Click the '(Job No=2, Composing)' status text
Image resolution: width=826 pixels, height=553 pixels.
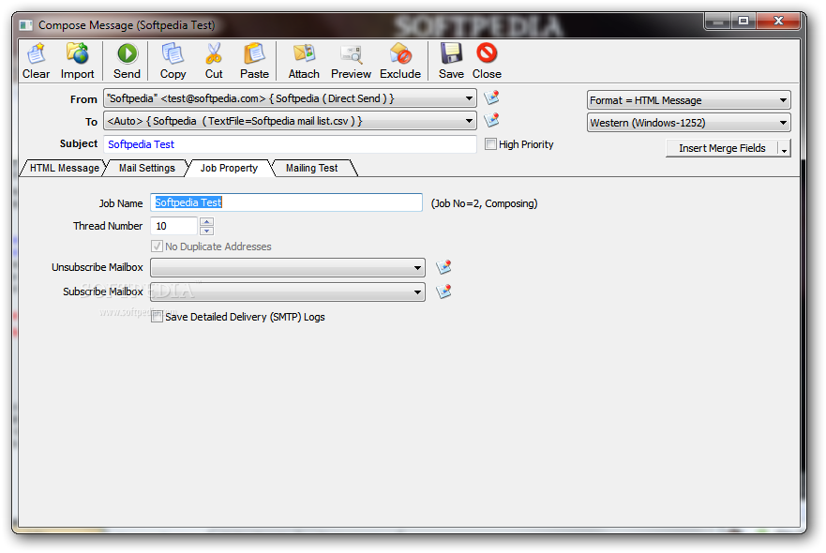[x=484, y=203]
